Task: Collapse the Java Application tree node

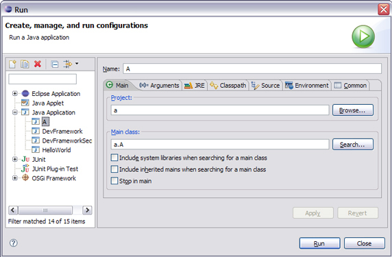Action: pos(15,112)
